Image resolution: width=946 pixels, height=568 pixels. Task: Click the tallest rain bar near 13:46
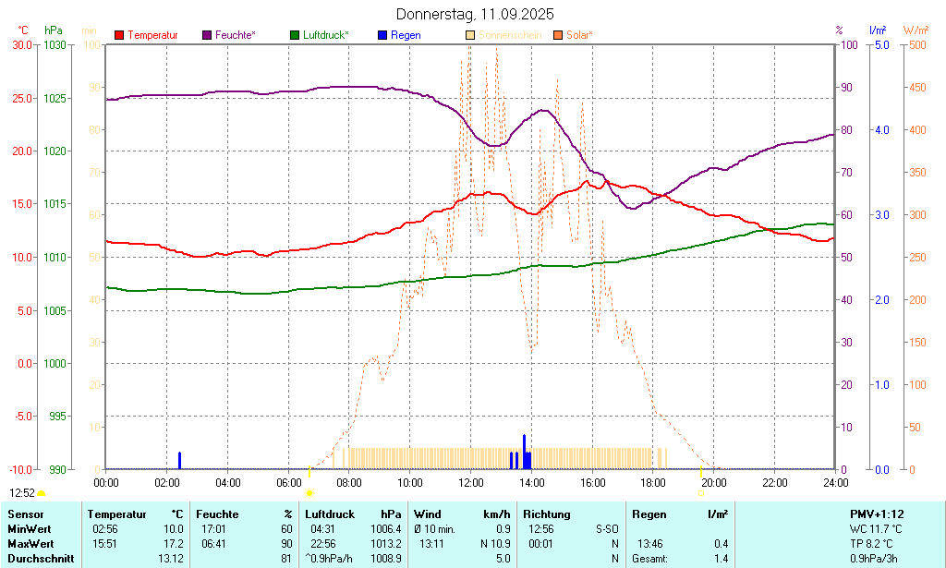[525, 452]
